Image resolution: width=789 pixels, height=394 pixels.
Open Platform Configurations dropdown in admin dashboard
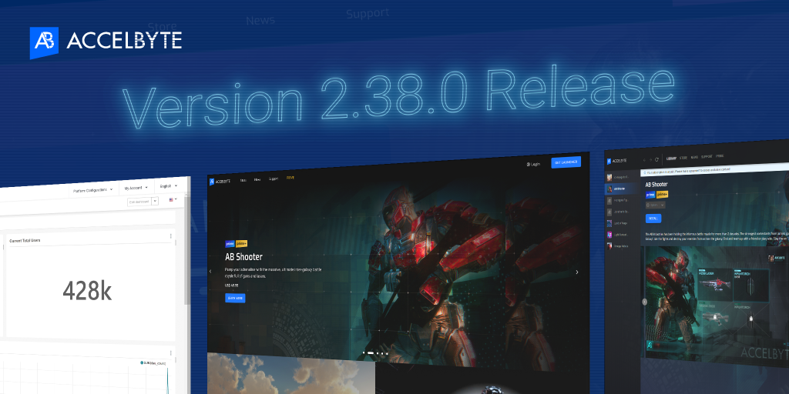[x=93, y=190]
